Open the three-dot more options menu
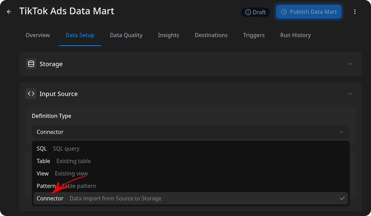This screenshot has height=216, width=371. pyautogui.click(x=355, y=12)
